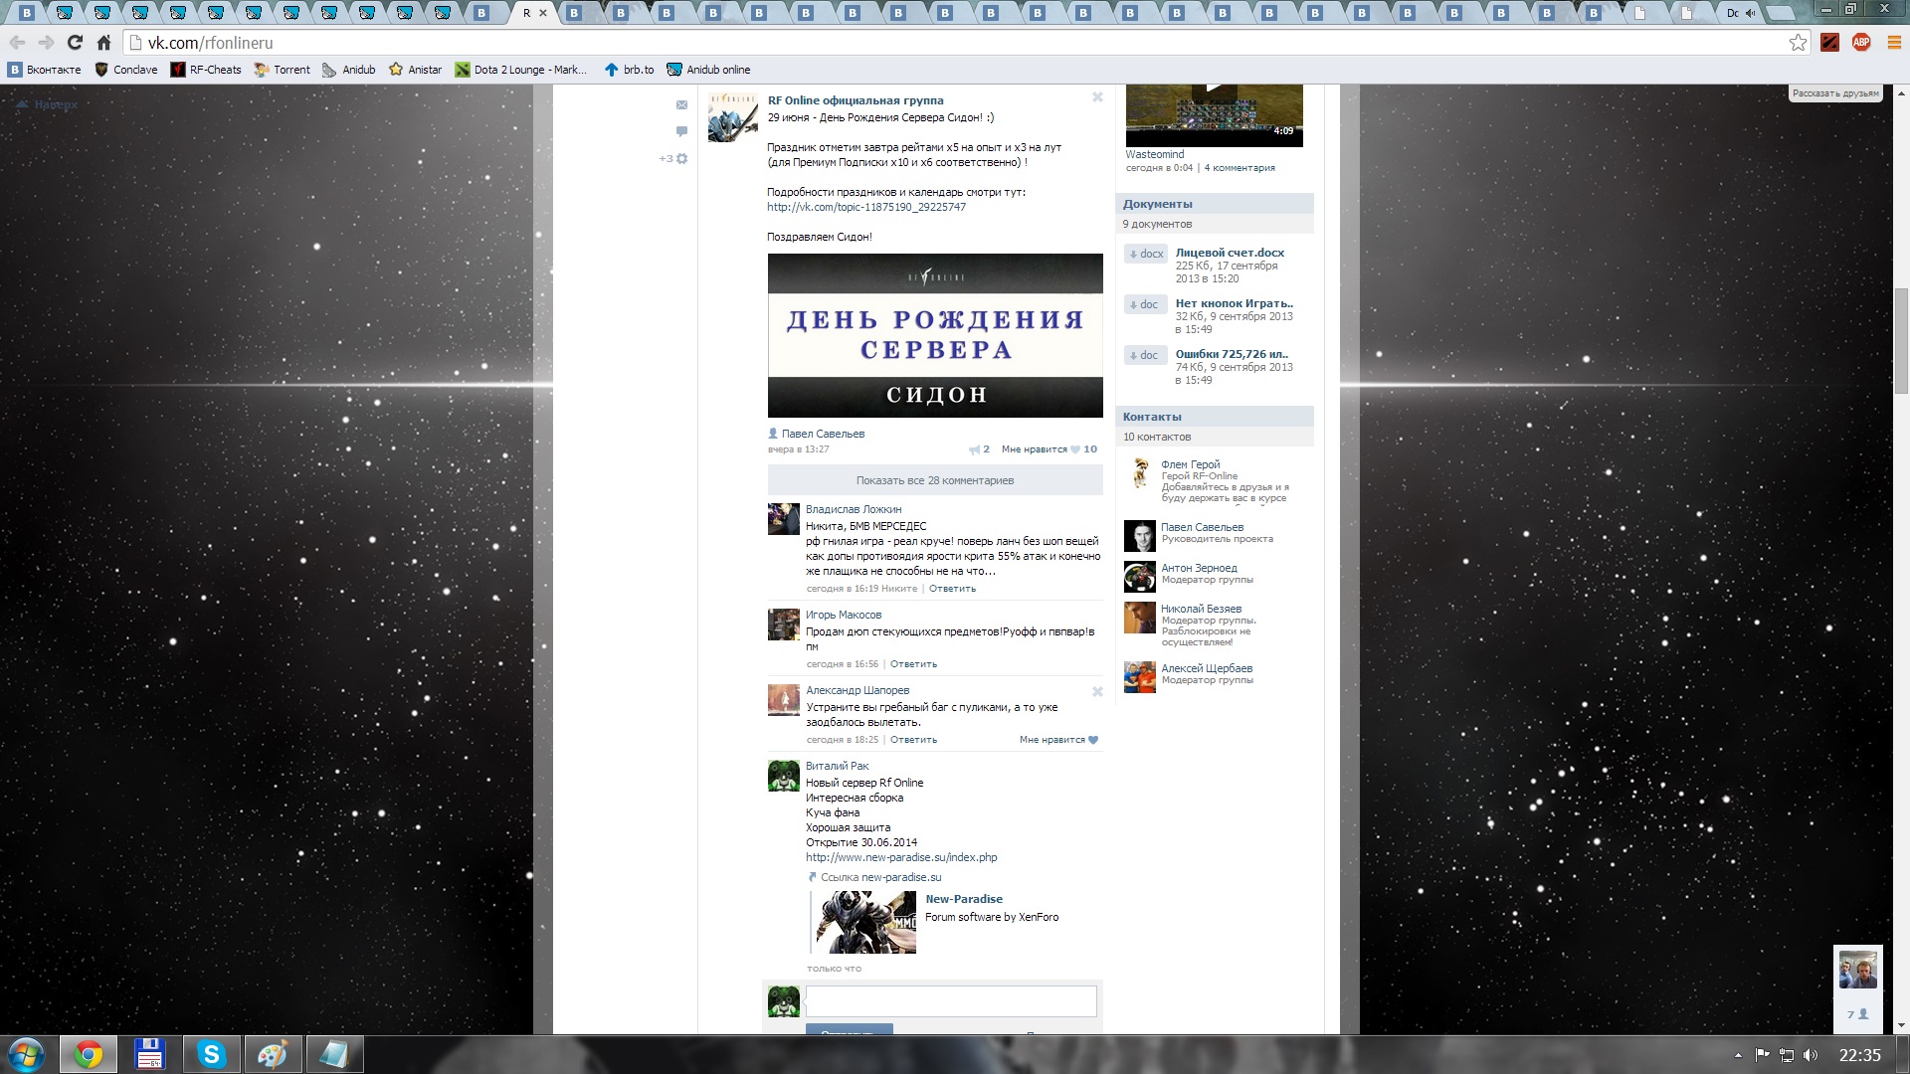Open Николай Безяев contact
The image size is (1910, 1074).
1201,609
